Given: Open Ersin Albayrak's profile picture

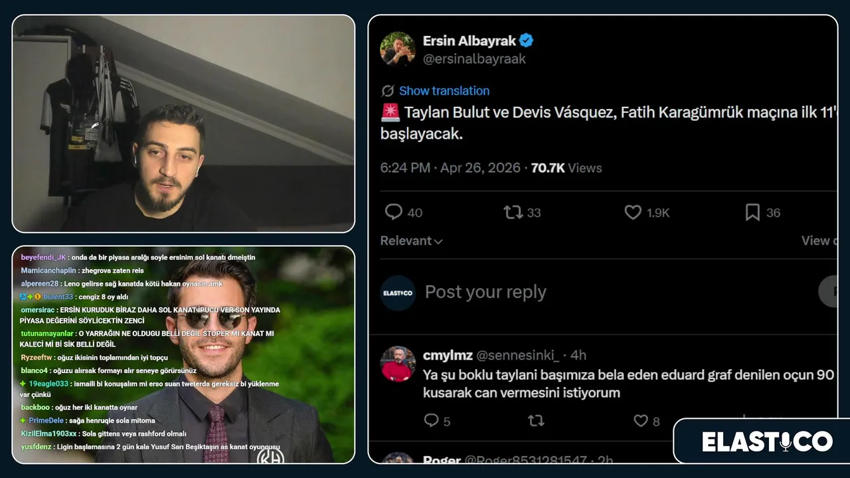Looking at the screenshot, I should [x=398, y=48].
